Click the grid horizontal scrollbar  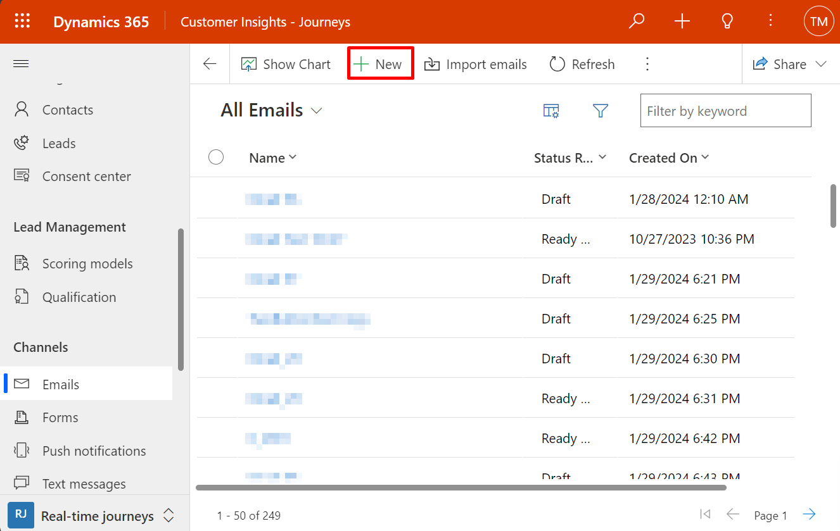461,488
